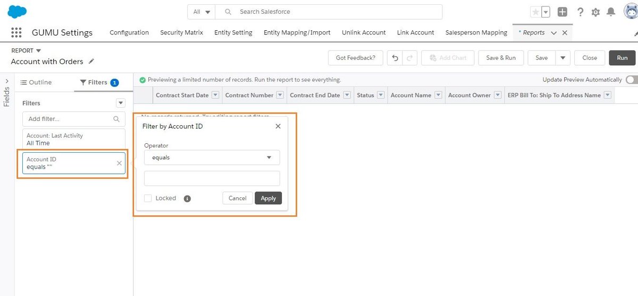Image resolution: width=638 pixels, height=296 pixels.
Task: Open the ERP Bill To column menu
Action: click(608, 95)
